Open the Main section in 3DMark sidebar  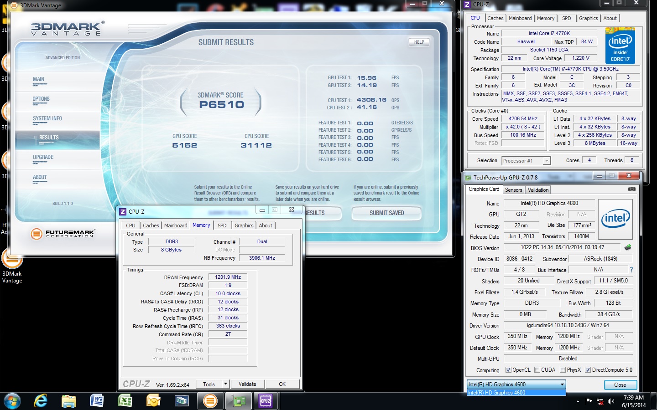coord(57,82)
